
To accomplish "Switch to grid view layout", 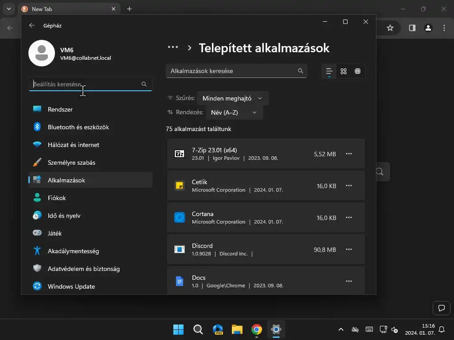I will click(x=344, y=71).
